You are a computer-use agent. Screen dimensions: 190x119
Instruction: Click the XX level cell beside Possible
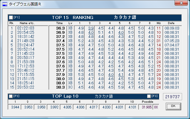click(x=156, y=107)
